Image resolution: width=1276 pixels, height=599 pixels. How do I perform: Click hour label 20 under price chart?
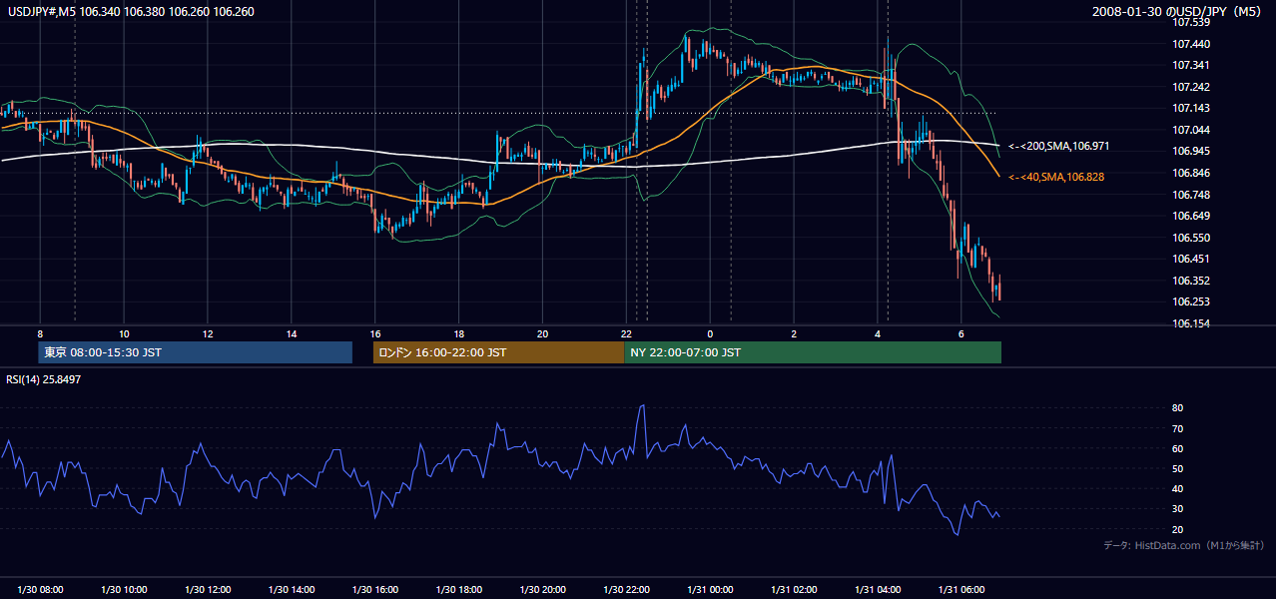coord(543,333)
